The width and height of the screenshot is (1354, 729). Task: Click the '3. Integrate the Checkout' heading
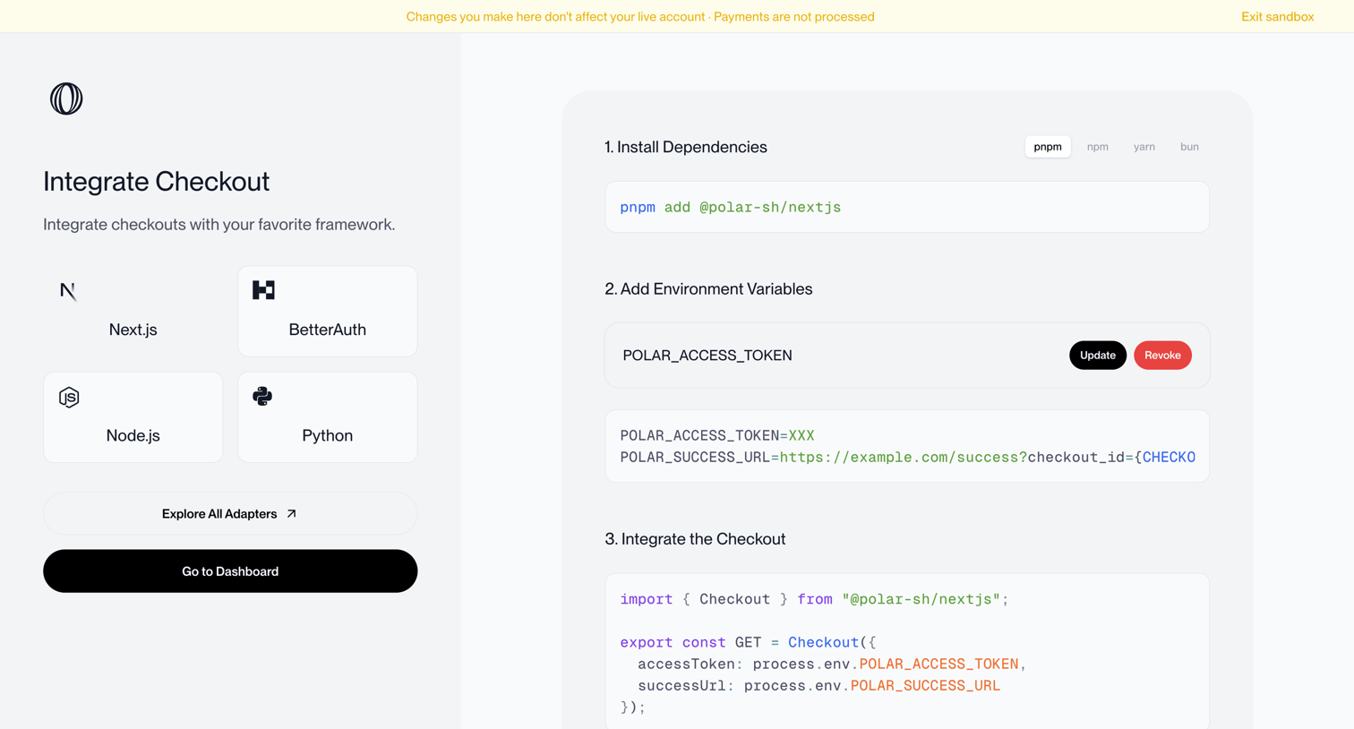695,539
